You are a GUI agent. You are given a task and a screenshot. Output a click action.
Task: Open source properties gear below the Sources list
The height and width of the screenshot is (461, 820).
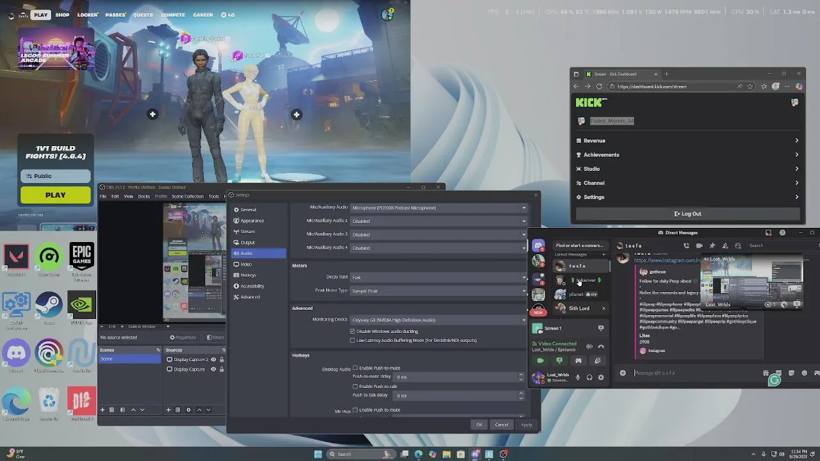tap(188, 410)
